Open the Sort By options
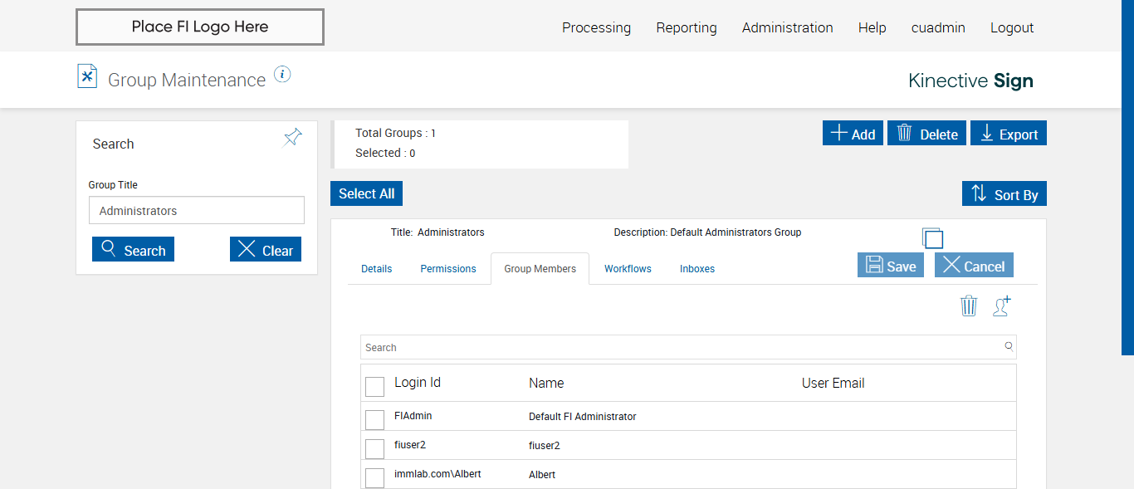 (x=1004, y=194)
